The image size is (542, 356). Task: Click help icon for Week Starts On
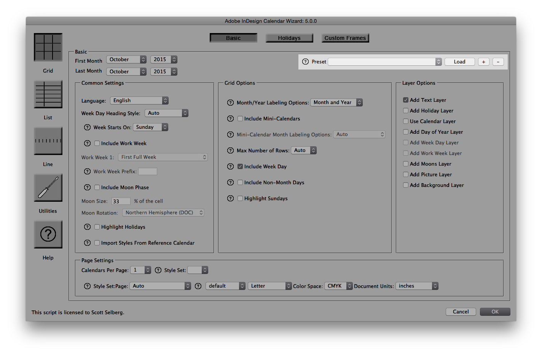point(87,127)
